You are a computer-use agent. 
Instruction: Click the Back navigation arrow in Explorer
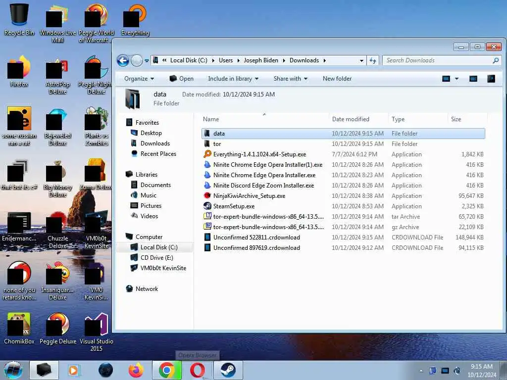123,60
